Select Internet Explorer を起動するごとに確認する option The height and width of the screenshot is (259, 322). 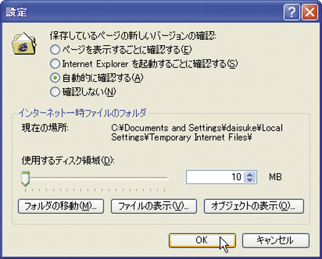click(55, 64)
